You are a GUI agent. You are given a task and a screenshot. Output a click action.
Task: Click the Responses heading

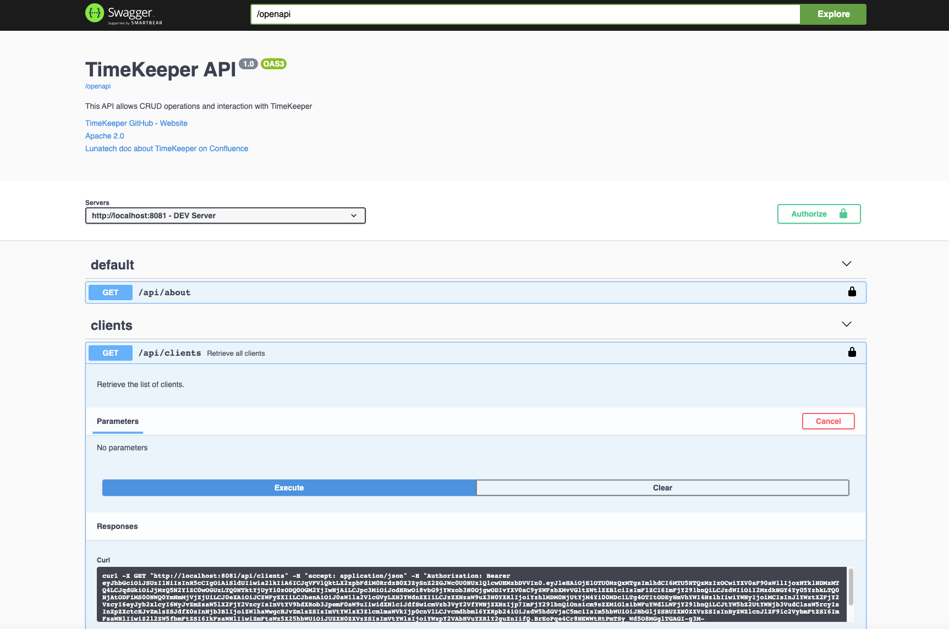pos(117,526)
